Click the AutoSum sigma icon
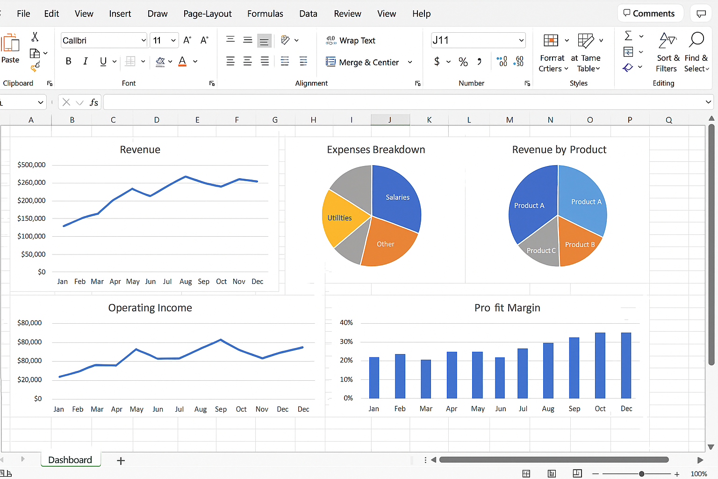The width and height of the screenshot is (718, 479). click(x=628, y=36)
